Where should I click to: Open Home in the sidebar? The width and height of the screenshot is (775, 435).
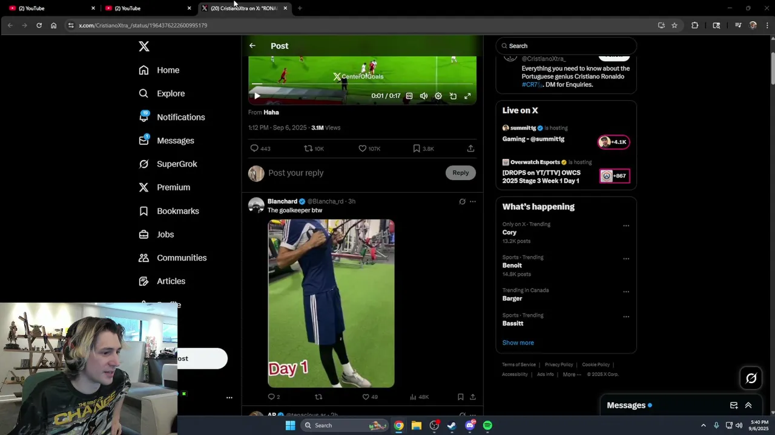click(159, 70)
